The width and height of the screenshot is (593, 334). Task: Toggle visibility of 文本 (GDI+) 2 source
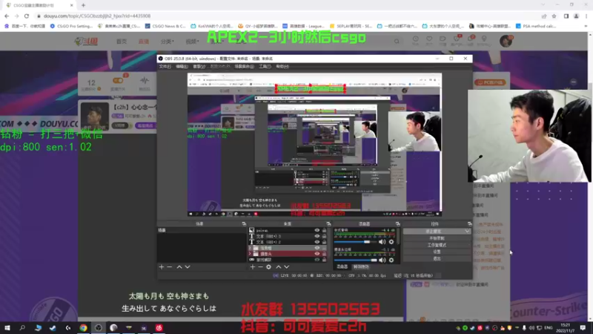pyautogui.click(x=317, y=242)
